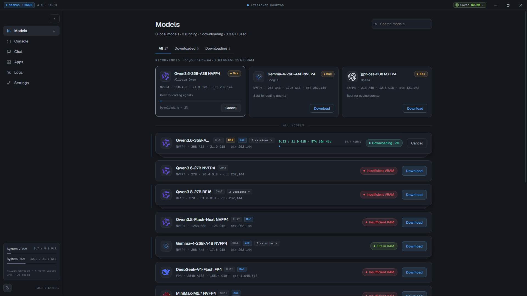The width and height of the screenshot is (527, 296).
Task: Click the Models library icon
Action: pyautogui.click(x=9, y=31)
